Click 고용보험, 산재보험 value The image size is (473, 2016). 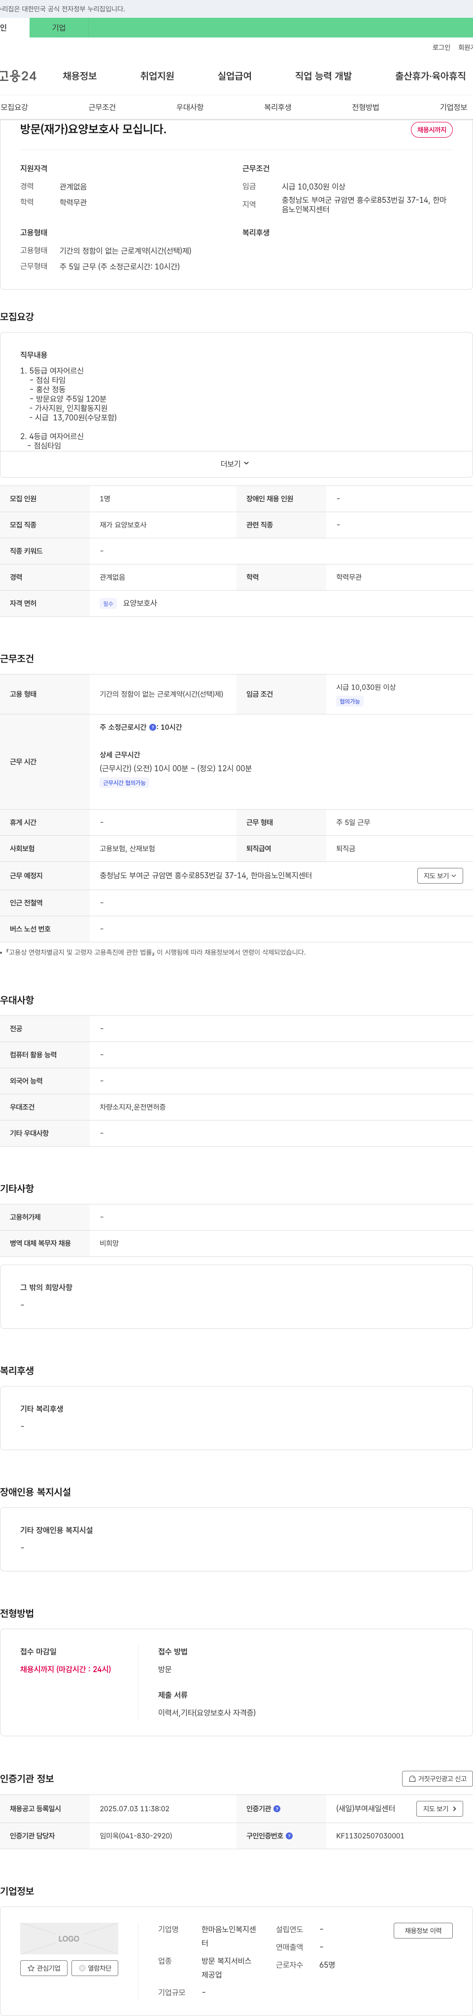tap(128, 848)
